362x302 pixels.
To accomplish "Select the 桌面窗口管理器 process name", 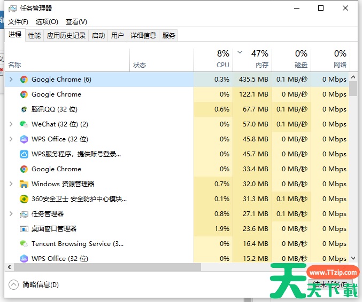I will 54,228.
